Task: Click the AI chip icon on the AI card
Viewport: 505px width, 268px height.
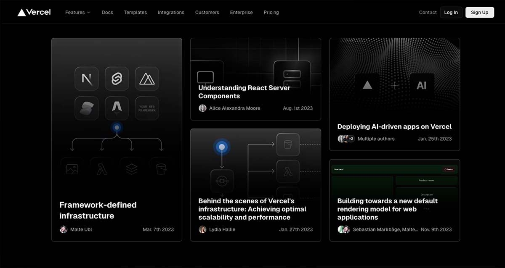Action: click(x=422, y=86)
